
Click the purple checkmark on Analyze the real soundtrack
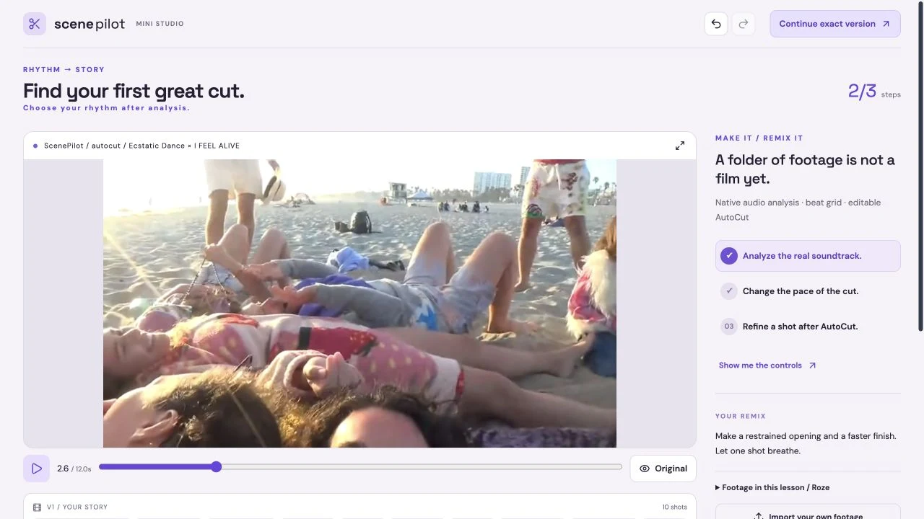[729, 256]
